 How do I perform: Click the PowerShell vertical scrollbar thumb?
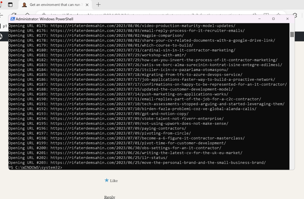(292, 34)
